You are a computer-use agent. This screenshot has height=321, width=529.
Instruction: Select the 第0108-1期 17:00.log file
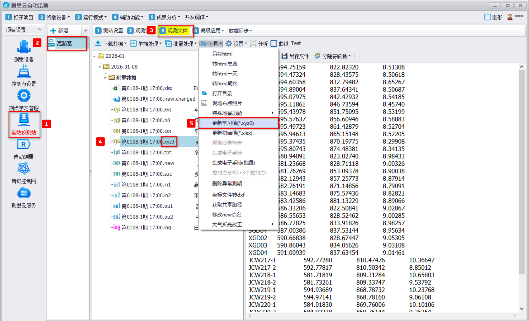pos(146,228)
